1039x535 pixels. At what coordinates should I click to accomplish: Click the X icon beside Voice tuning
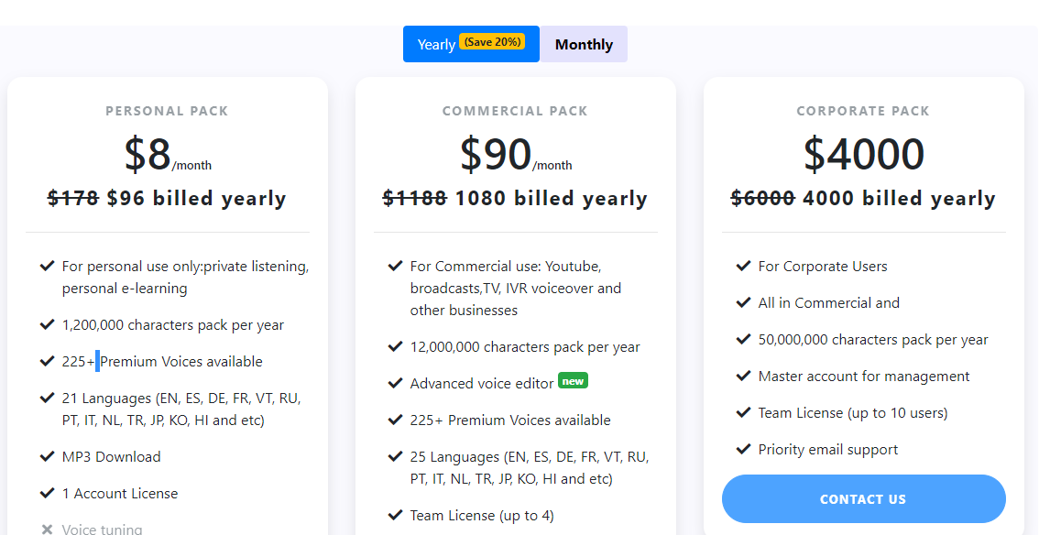click(x=48, y=529)
